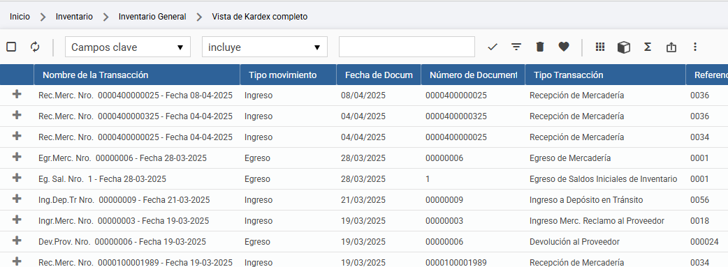Click reference cell 0018
This screenshot has height=267, width=728.
pos(699,221)
